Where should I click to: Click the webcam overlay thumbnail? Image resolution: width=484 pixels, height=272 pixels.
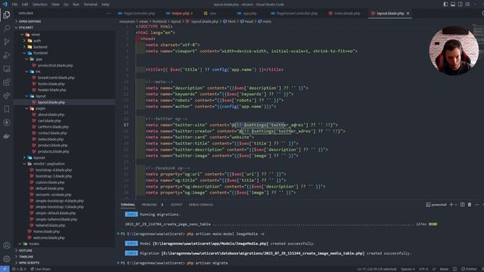[x=454, y=51]
